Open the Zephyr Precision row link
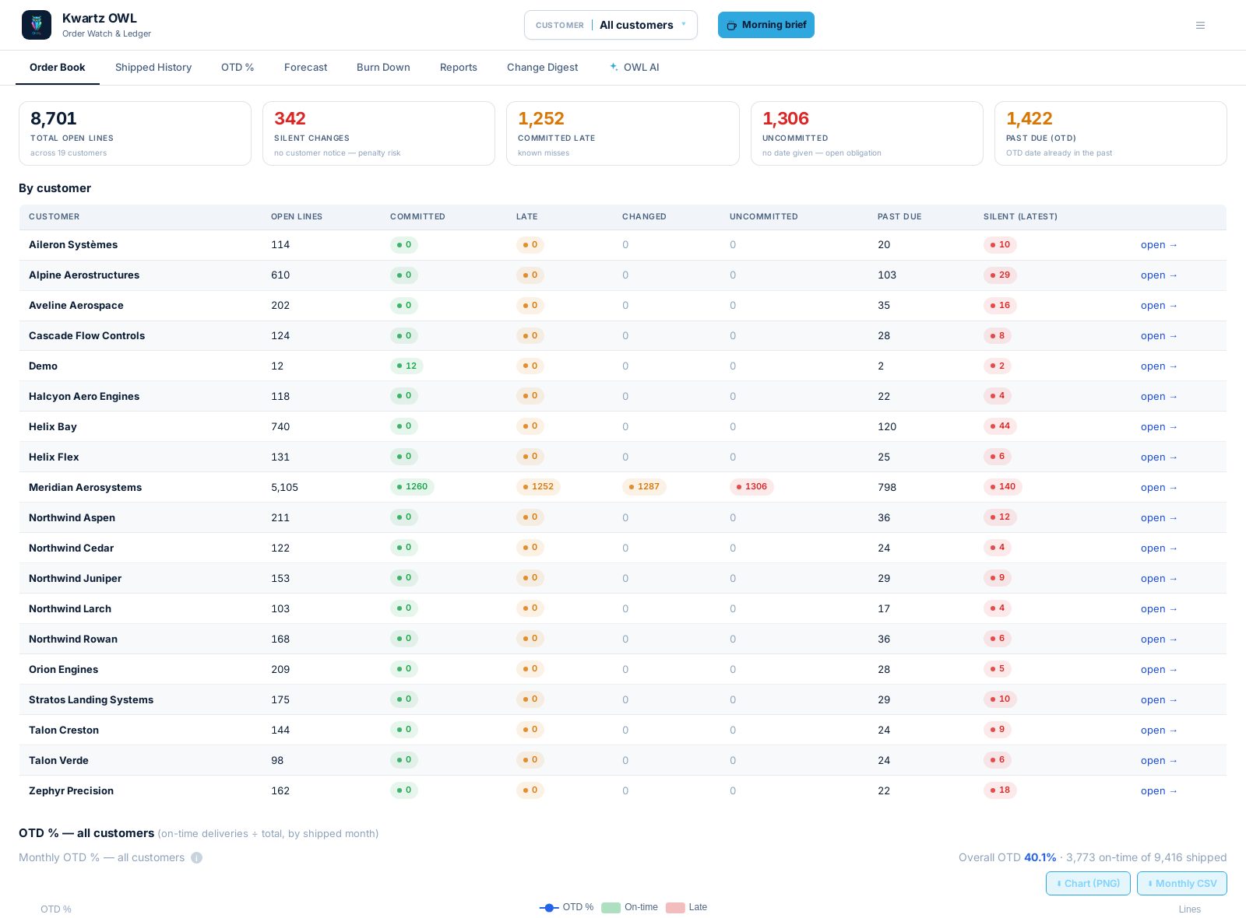 [1159, 790]
